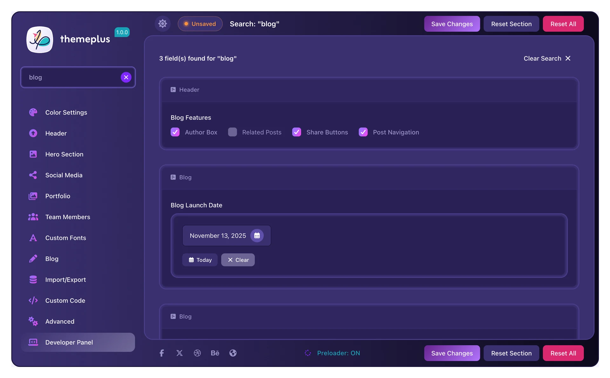Disable the Post Navigation checkbox

pos(363,132)
